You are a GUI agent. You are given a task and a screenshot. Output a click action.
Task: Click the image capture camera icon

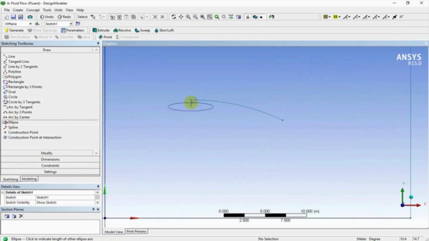click(x=30, y=17)
